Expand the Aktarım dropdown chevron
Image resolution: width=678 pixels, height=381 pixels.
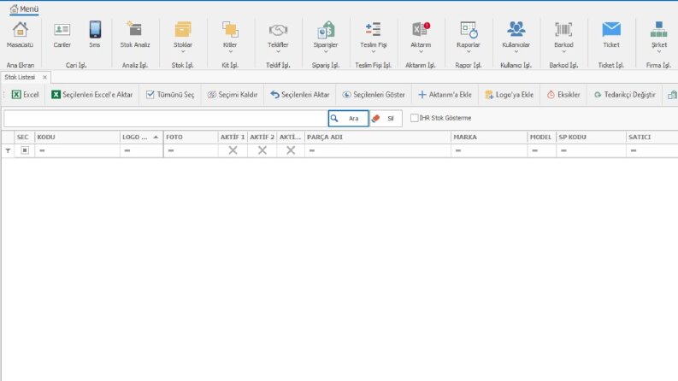(x=421, y=52)
